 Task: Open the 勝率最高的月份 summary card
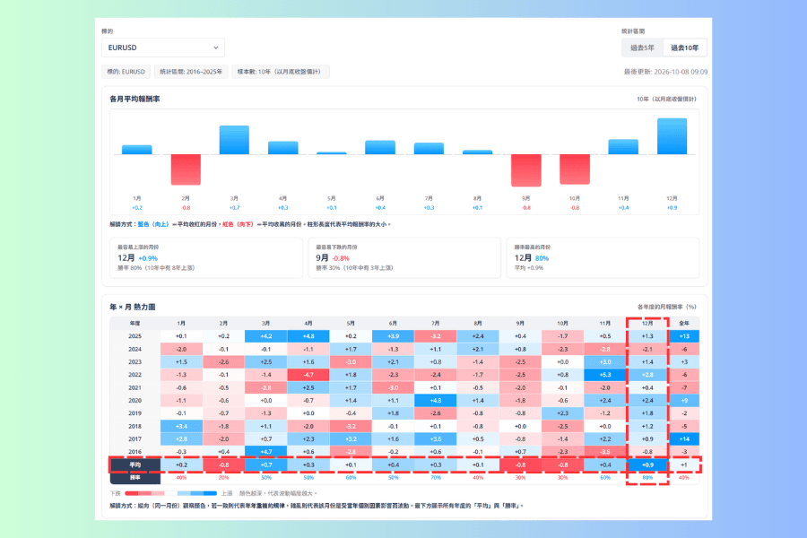pyautogui.click(x=603, y=258)
